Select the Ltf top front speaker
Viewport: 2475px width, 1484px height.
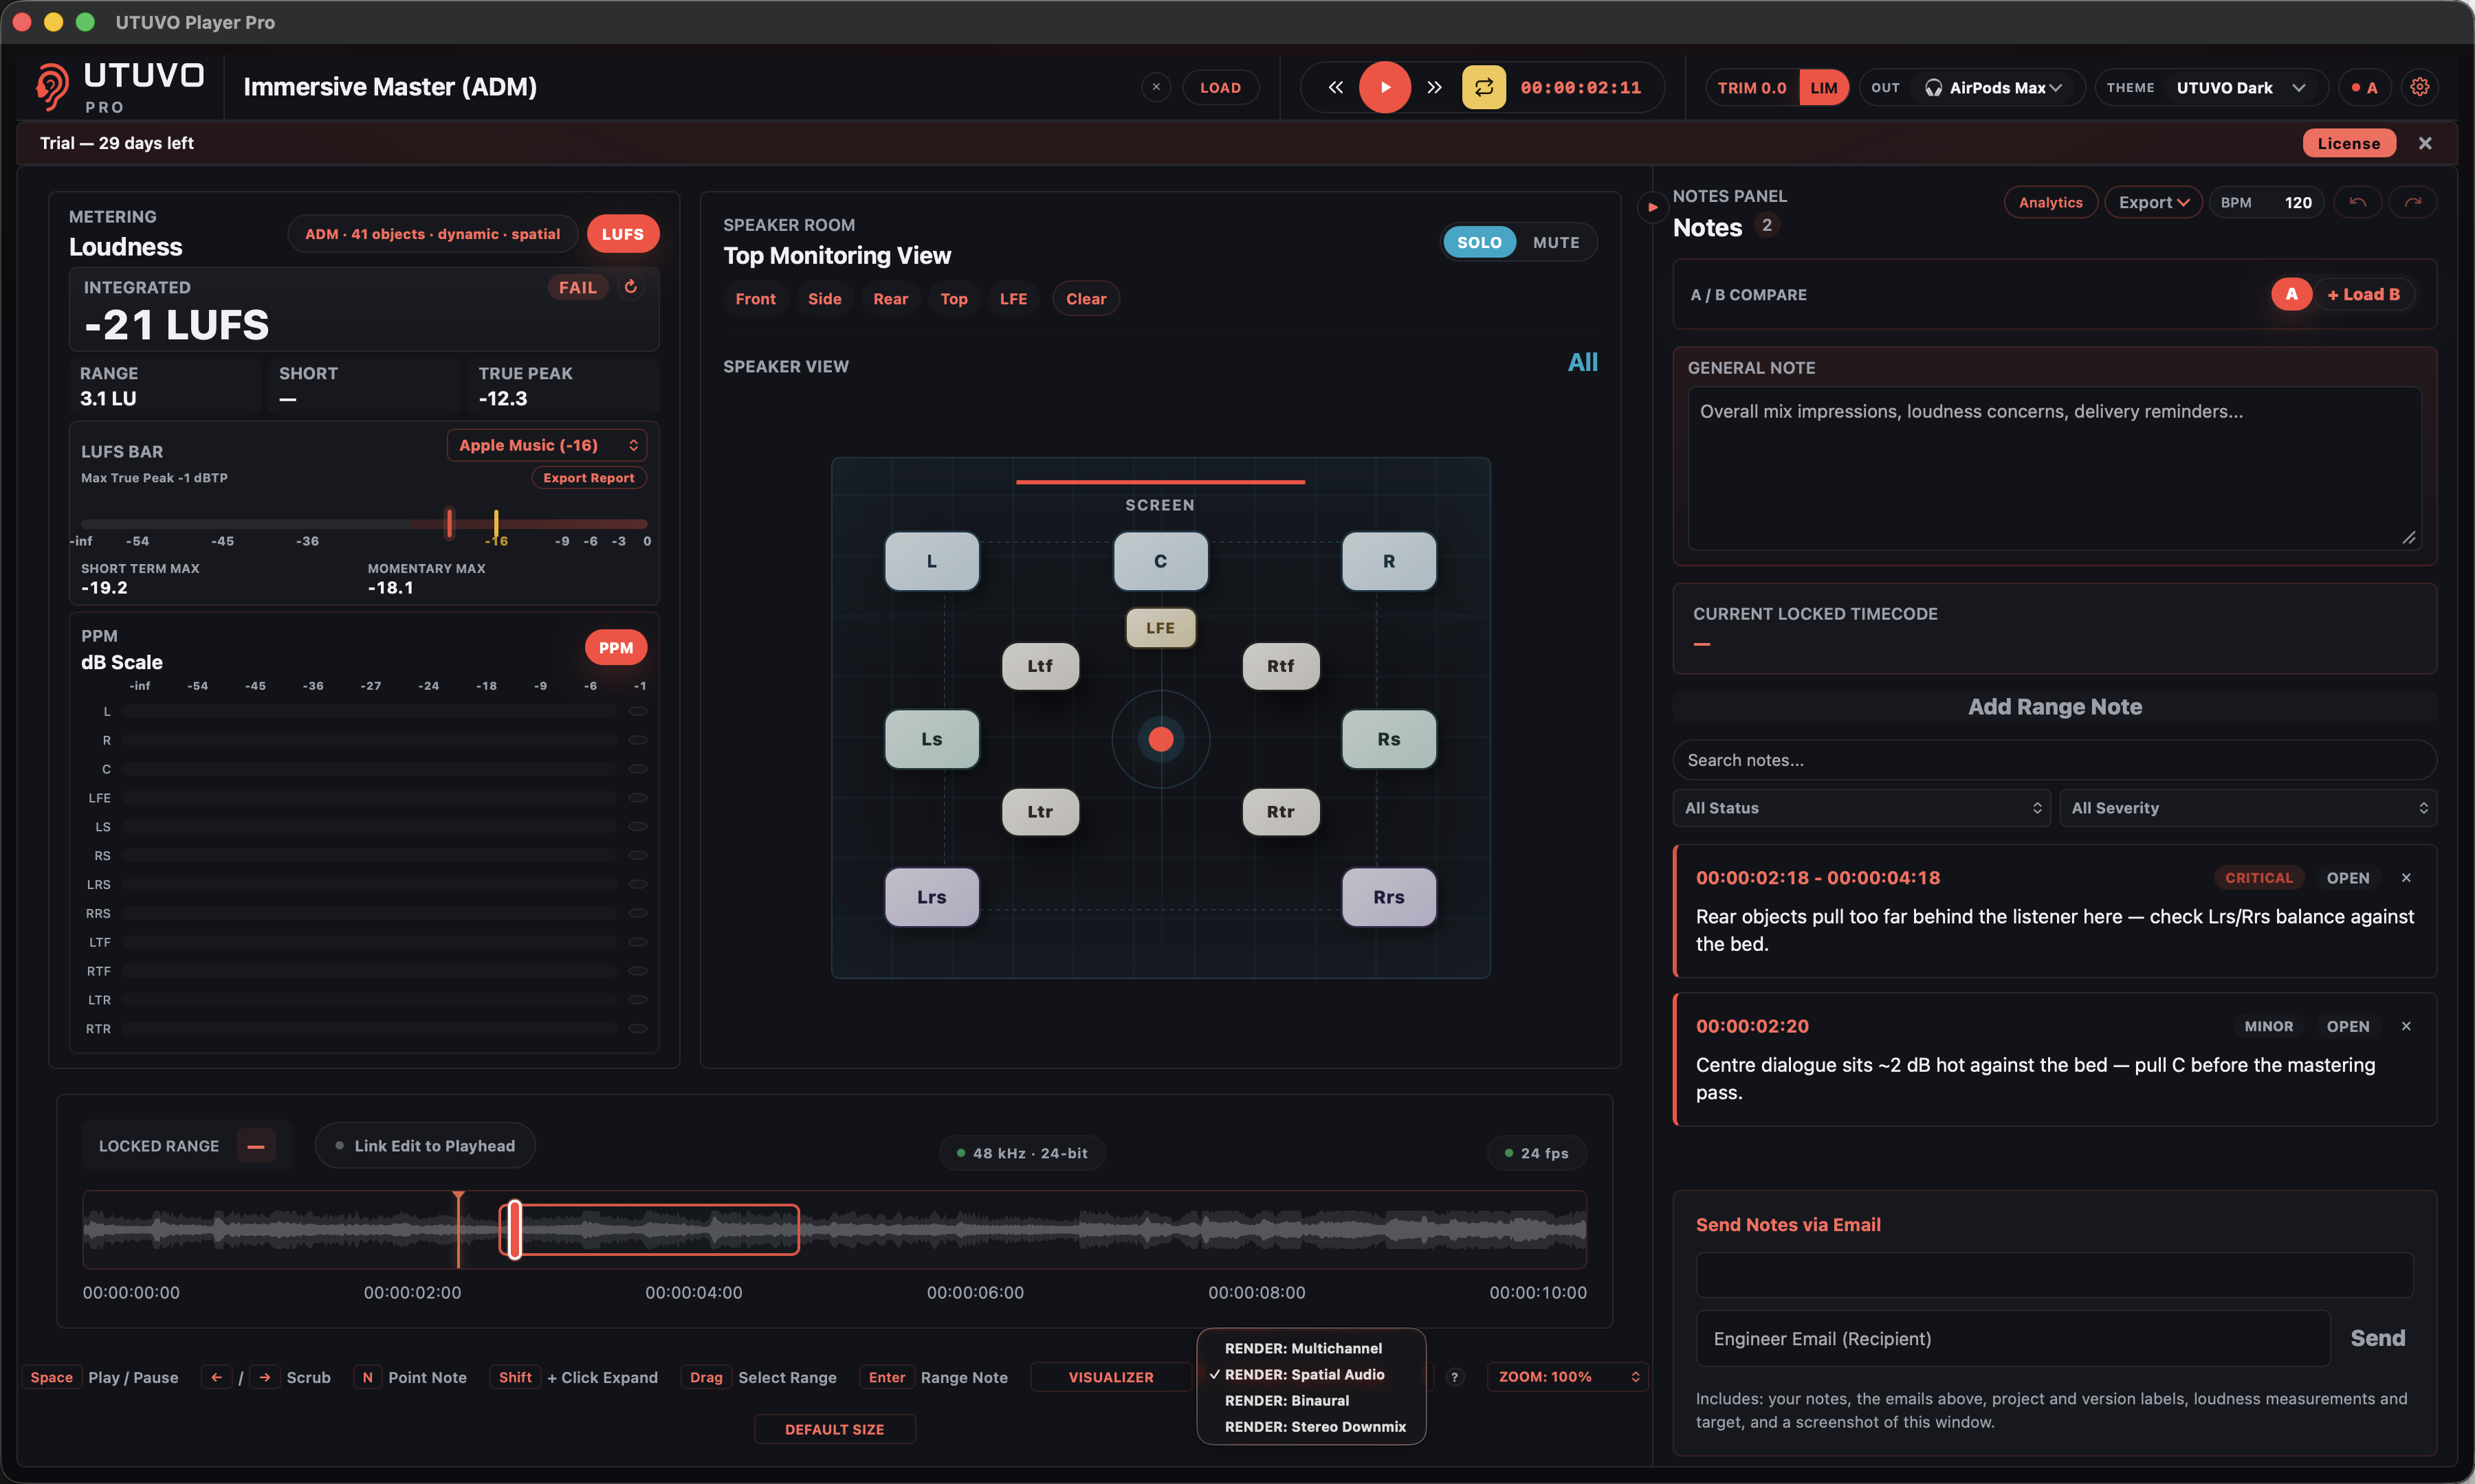click(1040, 666)
